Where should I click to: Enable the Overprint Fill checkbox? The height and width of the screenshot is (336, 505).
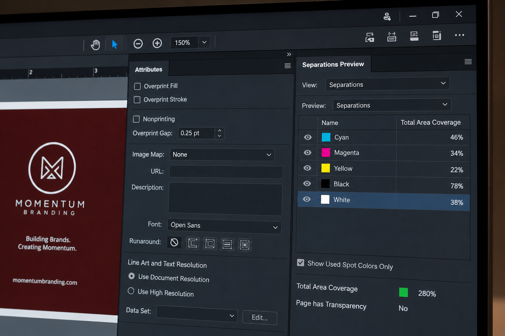[137, 86]
